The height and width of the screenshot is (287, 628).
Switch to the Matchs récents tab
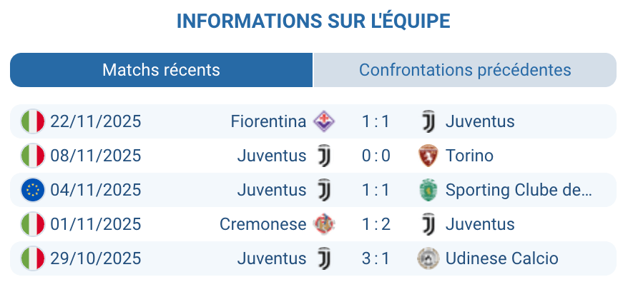[161, 70]
